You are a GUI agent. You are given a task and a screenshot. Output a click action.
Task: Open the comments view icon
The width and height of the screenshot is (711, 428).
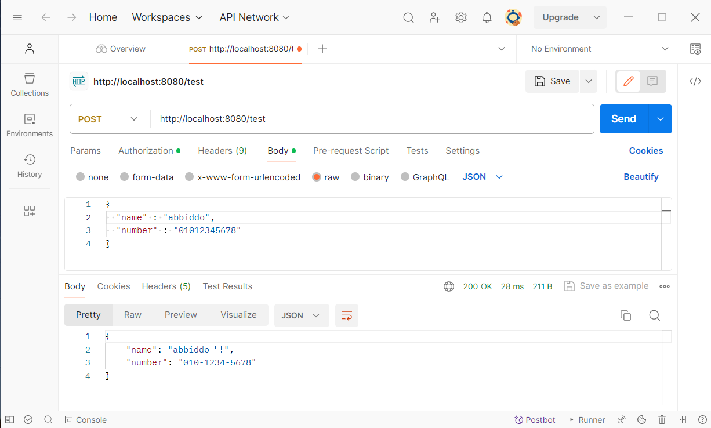pyautogui.click(x=652, y=81)
